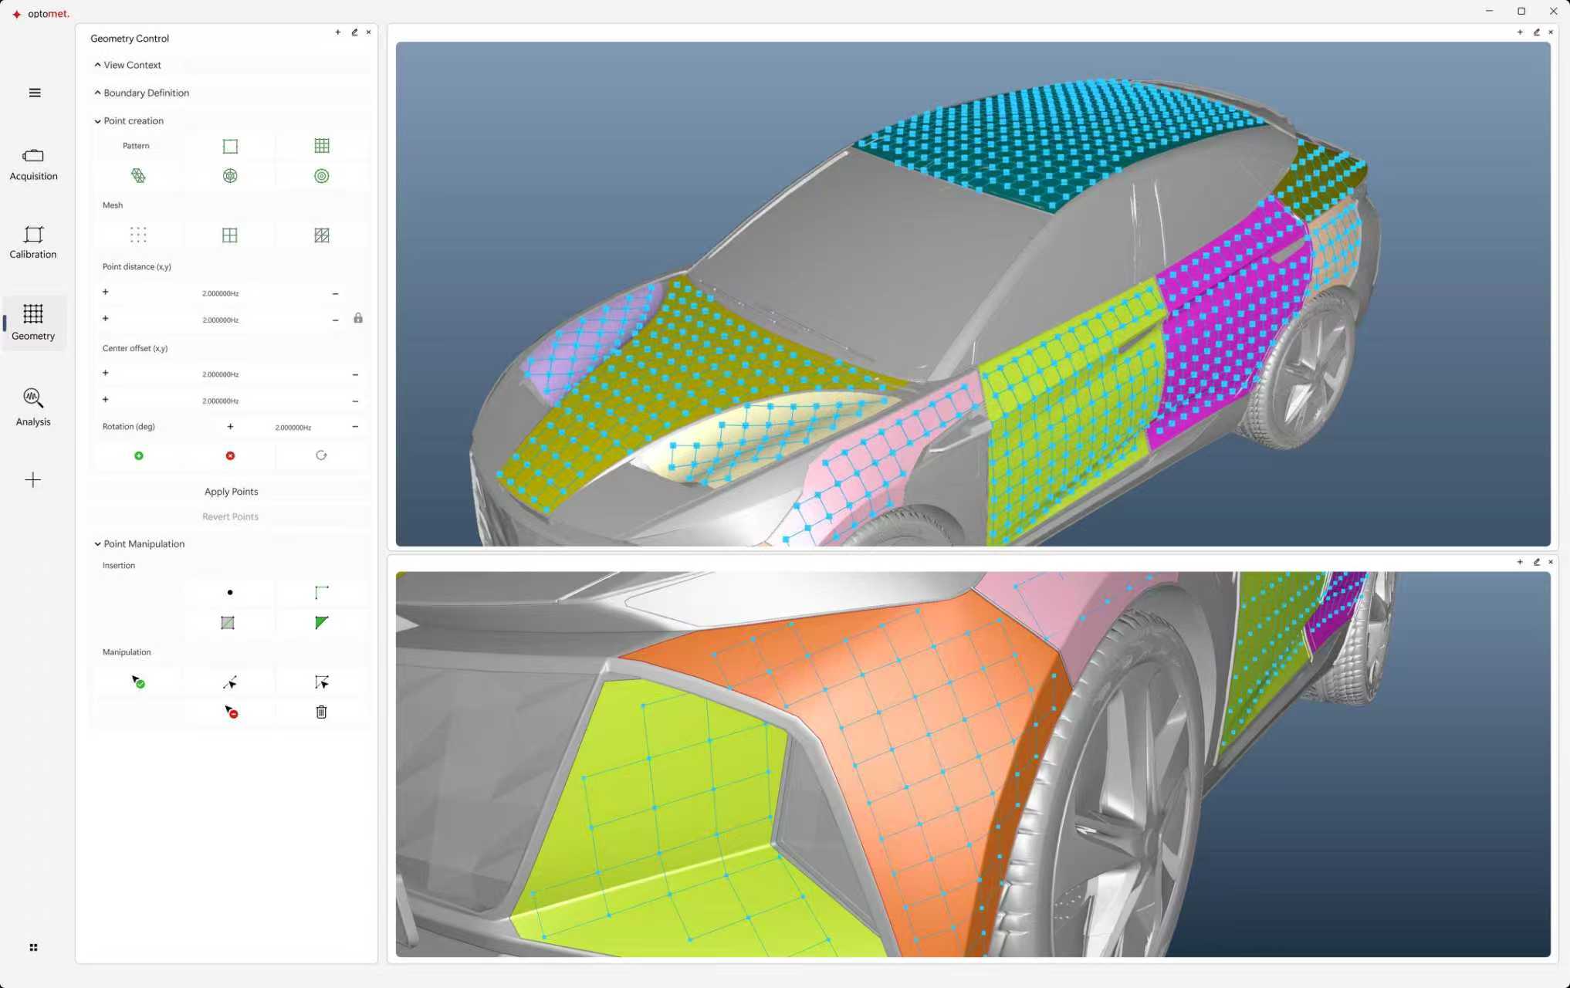Click the trash delete points icon
This screenshot has width=1570, height=988.
(x=322, y=712)
